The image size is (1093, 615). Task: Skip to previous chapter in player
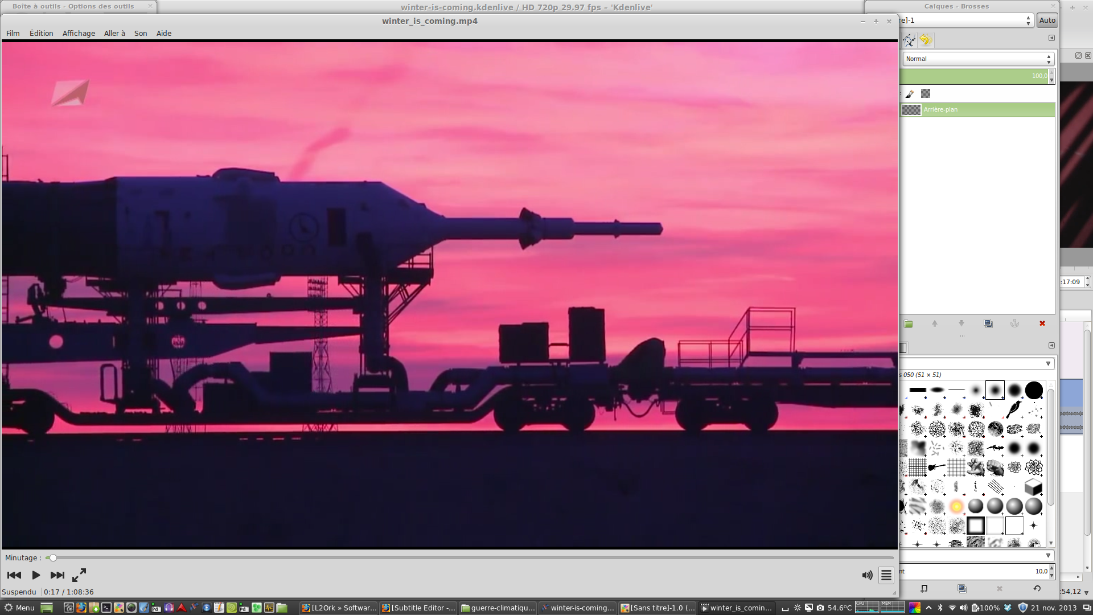(x=14, y=575)
